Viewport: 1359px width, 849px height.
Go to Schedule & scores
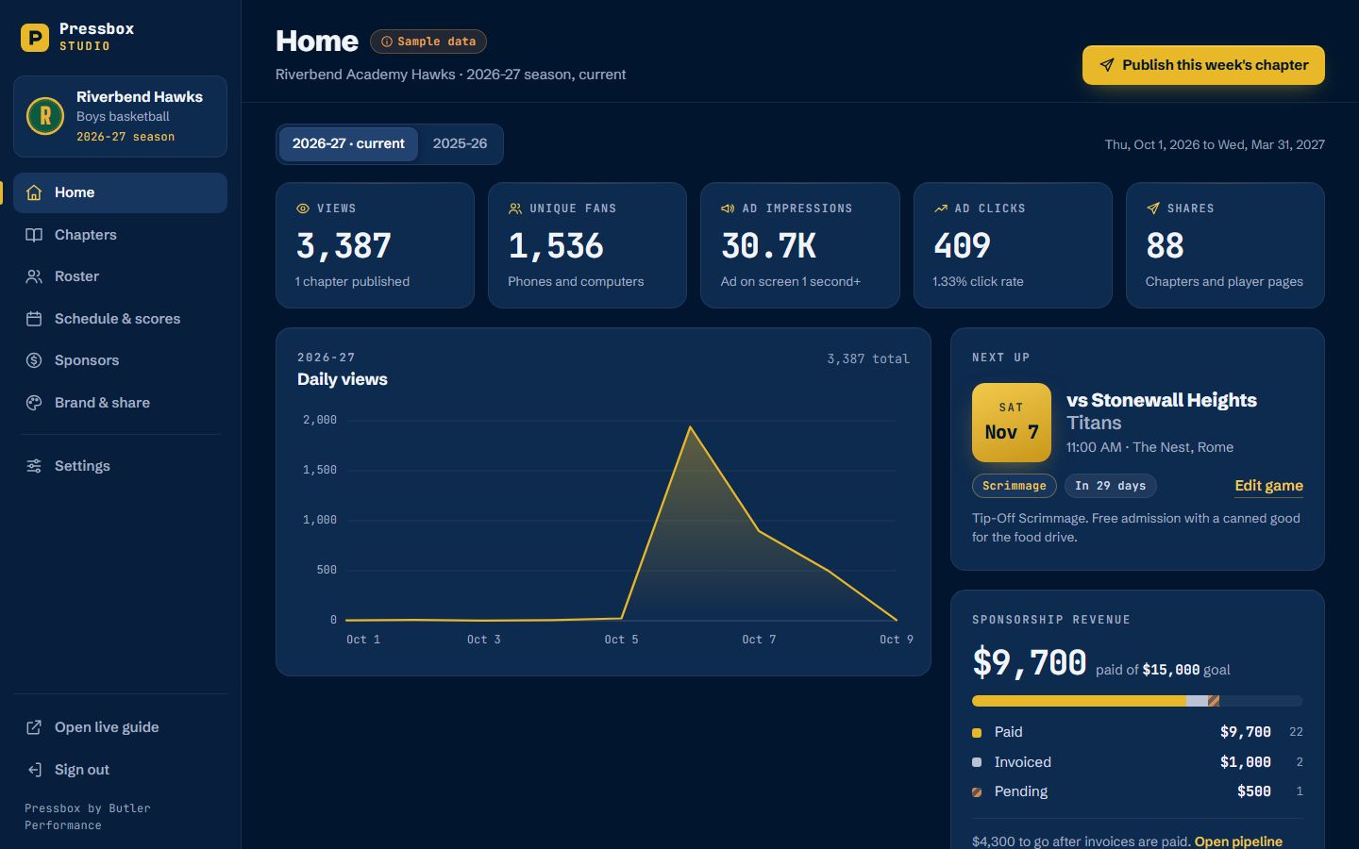tap(120, 319)
